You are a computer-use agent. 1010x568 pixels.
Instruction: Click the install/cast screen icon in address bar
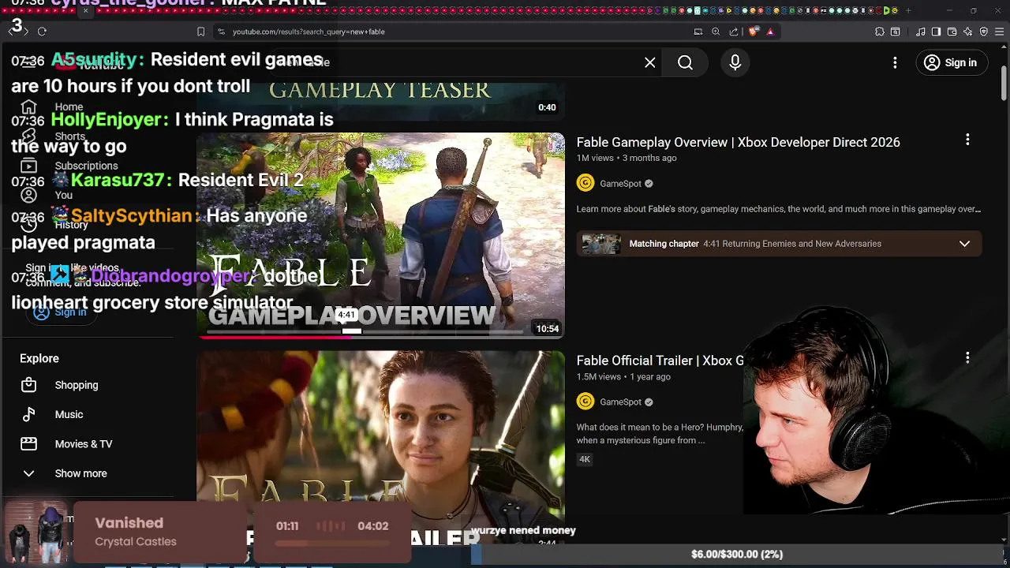coord(698,32)
